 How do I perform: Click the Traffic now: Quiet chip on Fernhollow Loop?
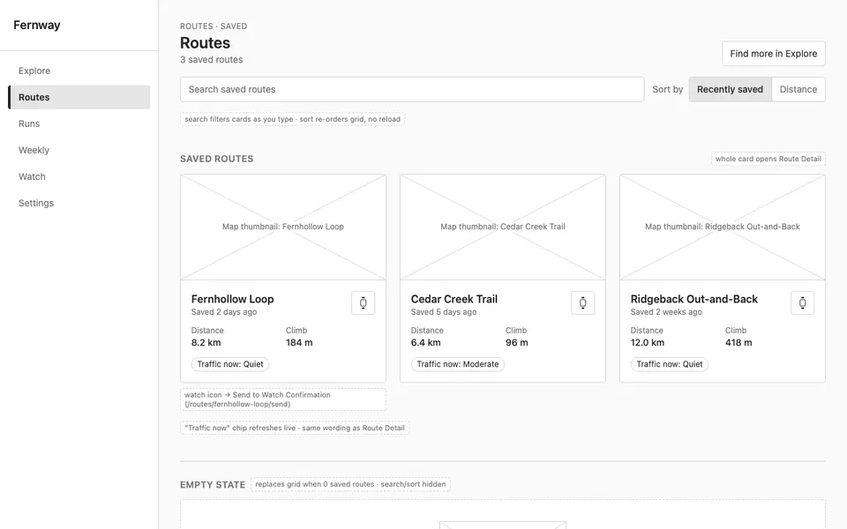point(230,364)
